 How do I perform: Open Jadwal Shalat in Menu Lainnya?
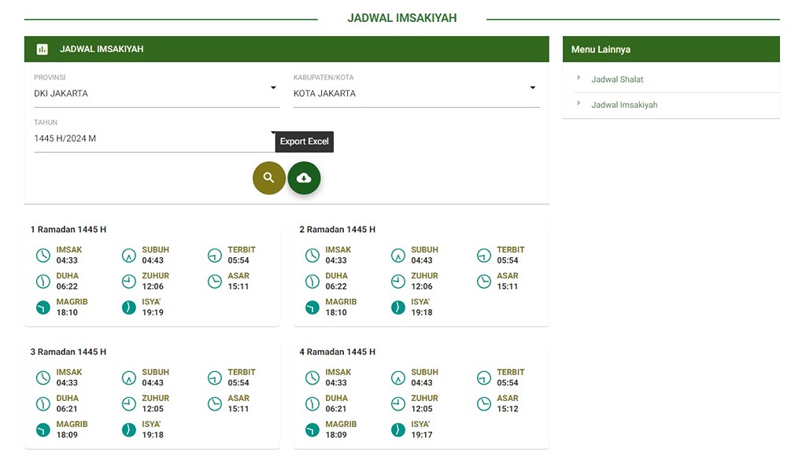point(617,79)
